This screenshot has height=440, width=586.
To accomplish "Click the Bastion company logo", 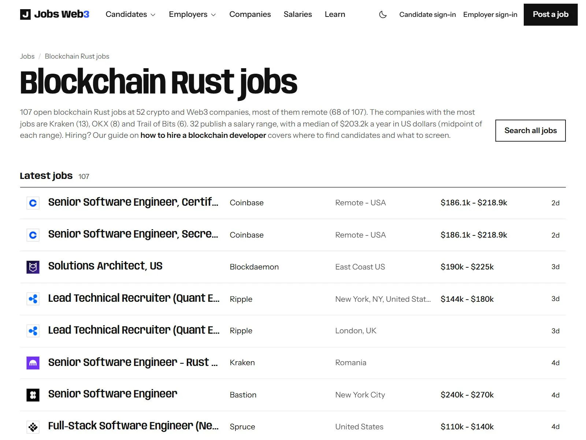I will pyautogui.click(x=33, y=395).
